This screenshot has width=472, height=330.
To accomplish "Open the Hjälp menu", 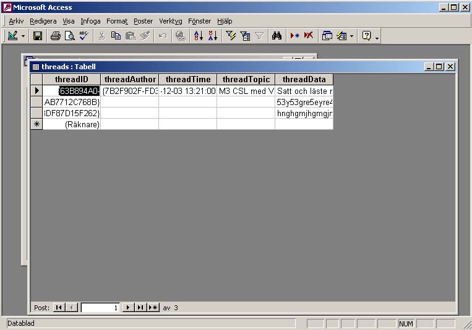I will tap(225, 21).
